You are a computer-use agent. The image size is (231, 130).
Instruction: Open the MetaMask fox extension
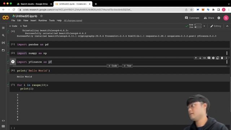pyautogui.click(x=203, y=10)
